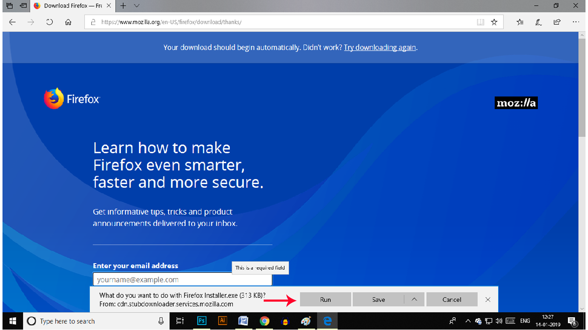Viewport: 588px width, 330px height.
Task: Open the tabs you've set aside icon
Action: click(9, 5)
